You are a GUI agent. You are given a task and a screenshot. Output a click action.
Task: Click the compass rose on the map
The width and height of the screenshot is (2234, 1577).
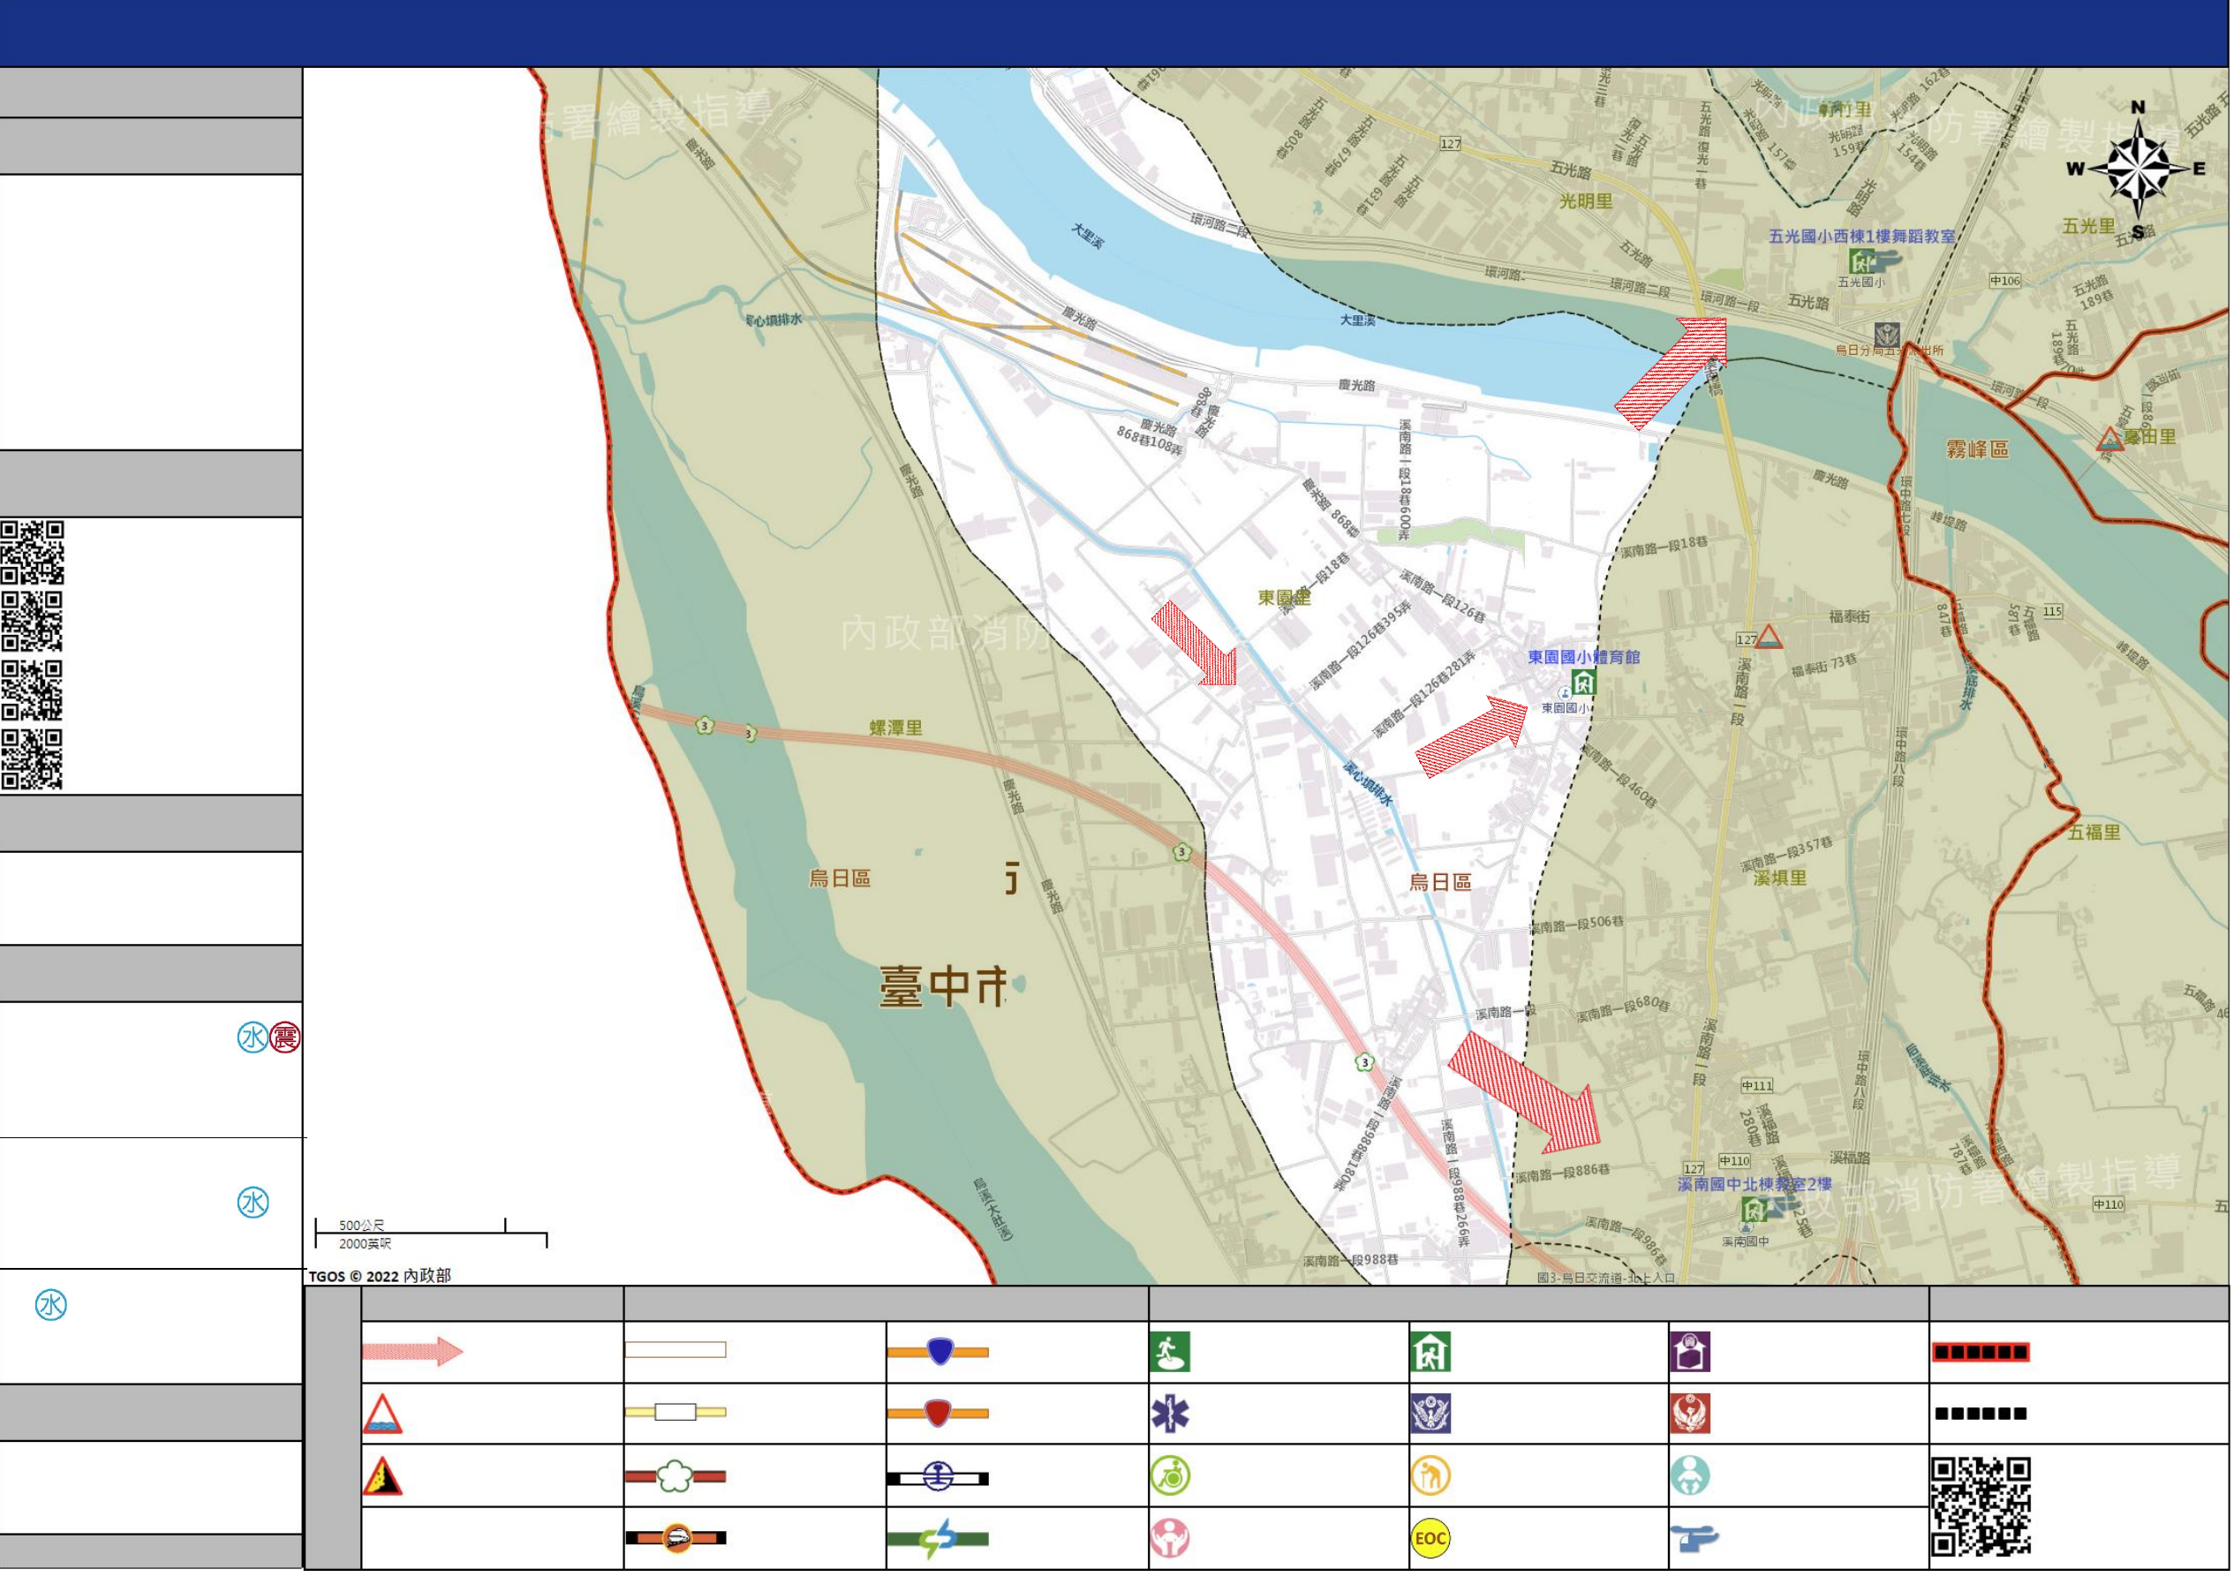[x=2138, y=169]
